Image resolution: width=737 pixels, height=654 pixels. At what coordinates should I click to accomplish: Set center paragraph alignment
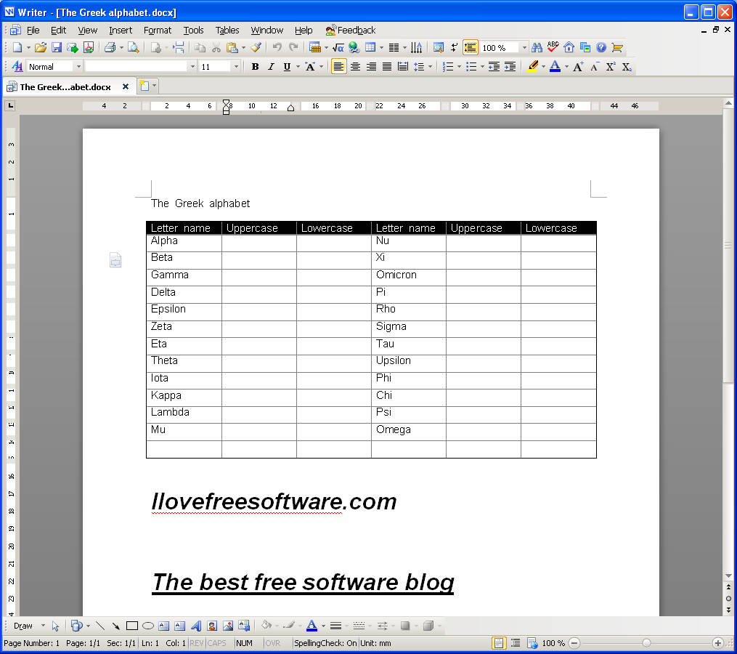coord(355,67)
